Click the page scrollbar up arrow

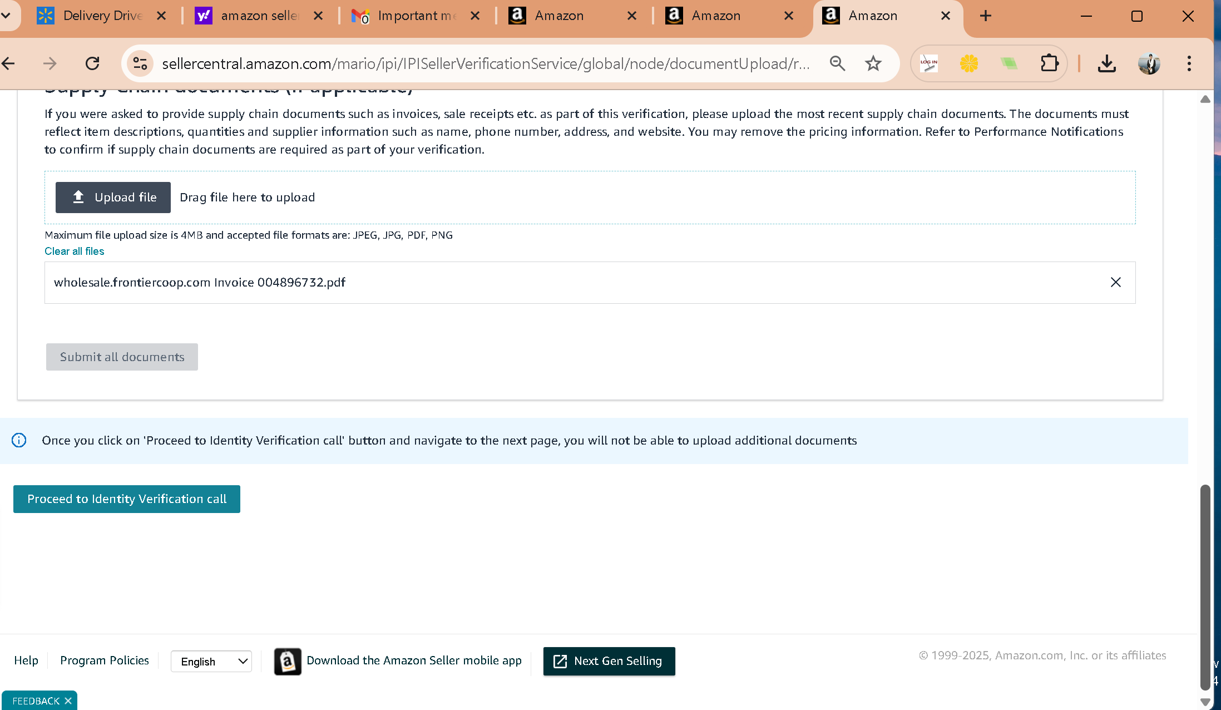1205,100
